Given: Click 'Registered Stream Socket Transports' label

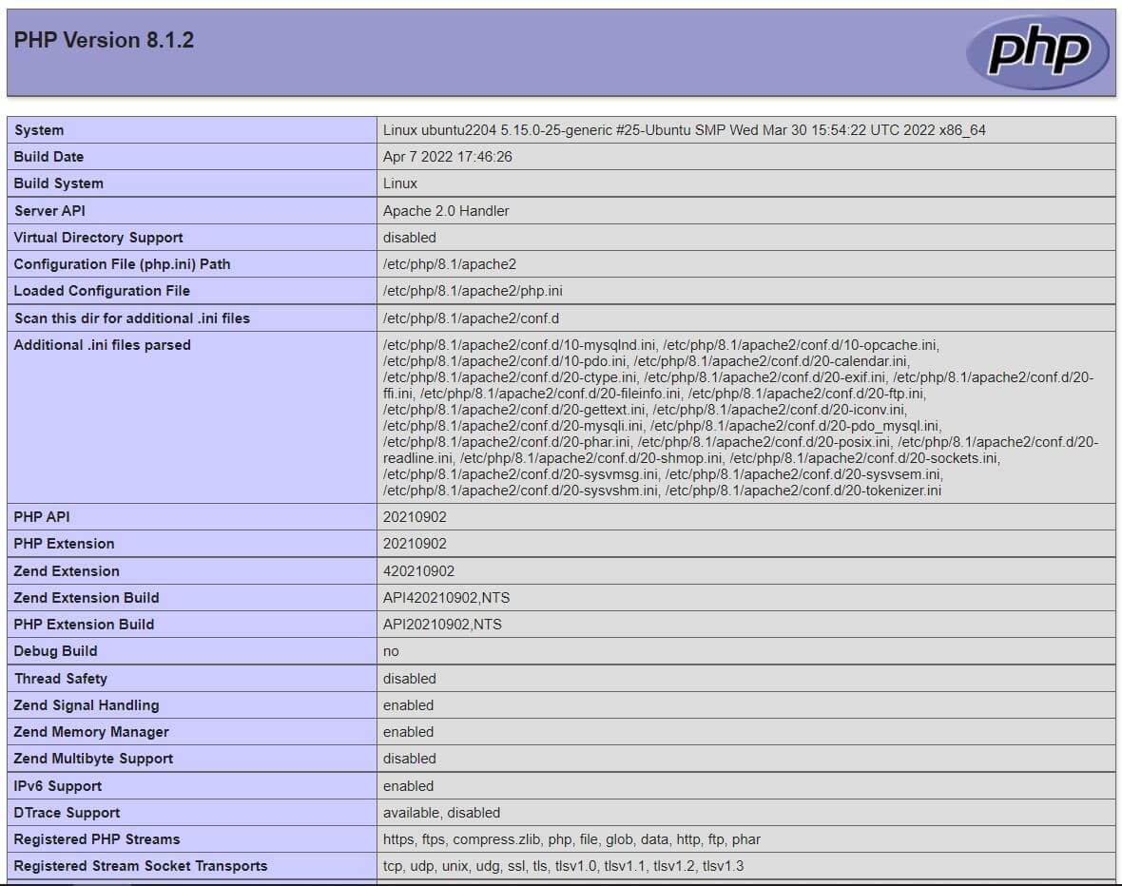Looking at the screenshot, I should (x=141, y=866).
